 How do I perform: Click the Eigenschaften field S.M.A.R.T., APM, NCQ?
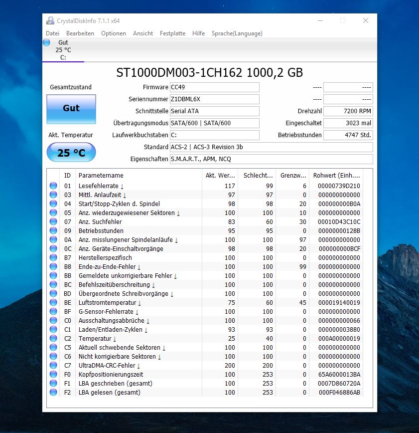point(272,159)
